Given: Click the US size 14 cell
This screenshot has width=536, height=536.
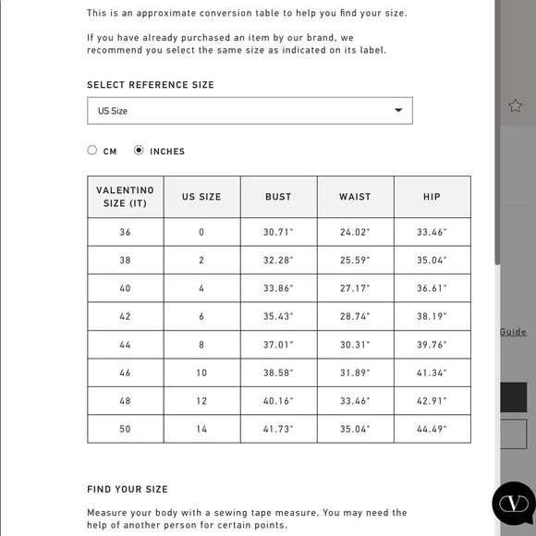Looking at the screenshot, I should pyautogui.click(x=202, y=429).
